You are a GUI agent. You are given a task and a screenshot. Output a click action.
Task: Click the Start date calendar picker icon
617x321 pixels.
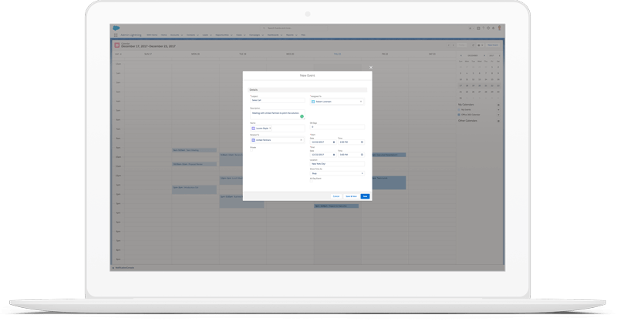point(333,142)
